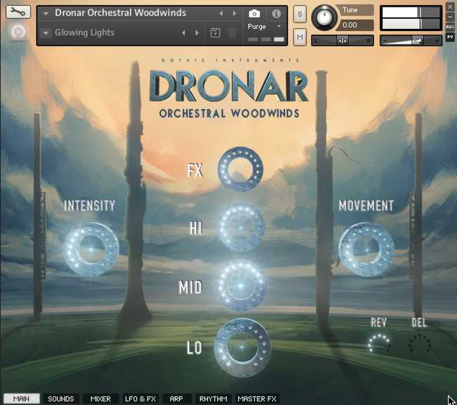Load previous snapshot before Glowing Lights
457x405 pixels.
click(x=184, y=32)
